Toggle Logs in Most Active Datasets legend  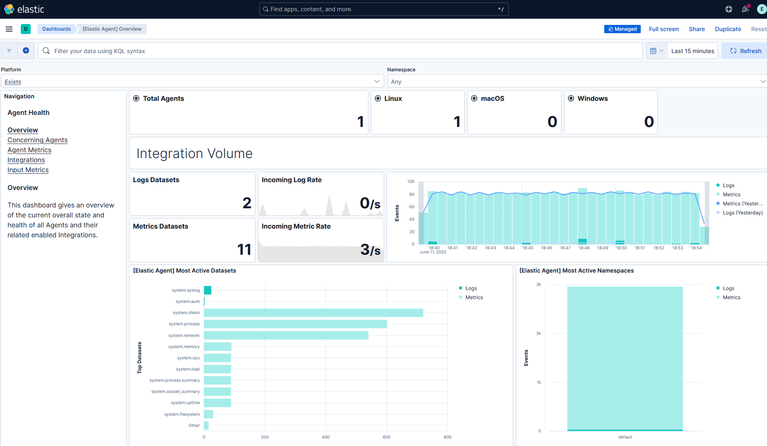(x=471, y=288)
